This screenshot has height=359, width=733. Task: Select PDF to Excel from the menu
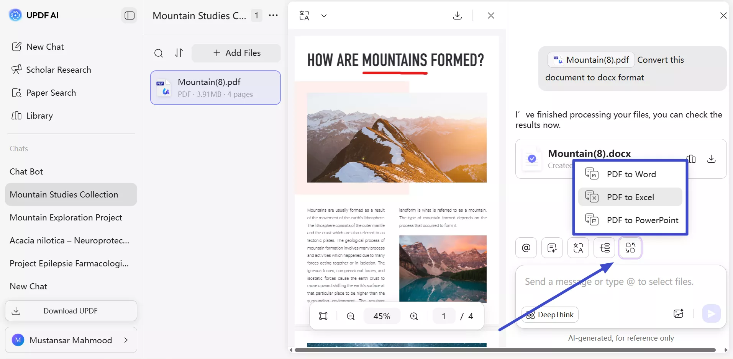click(x=630, y=197)
